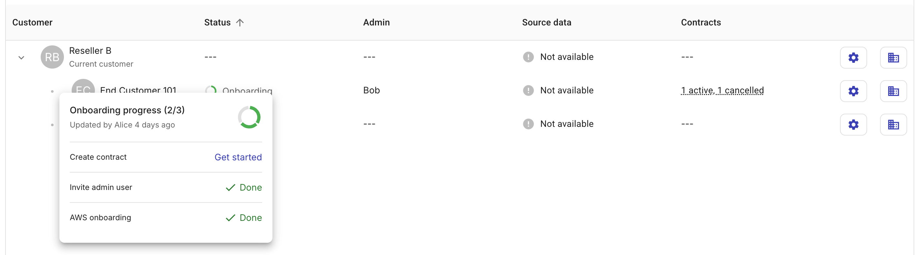
Task: Open the settings gear on the bottom customer row
Action: click(854, 124)
